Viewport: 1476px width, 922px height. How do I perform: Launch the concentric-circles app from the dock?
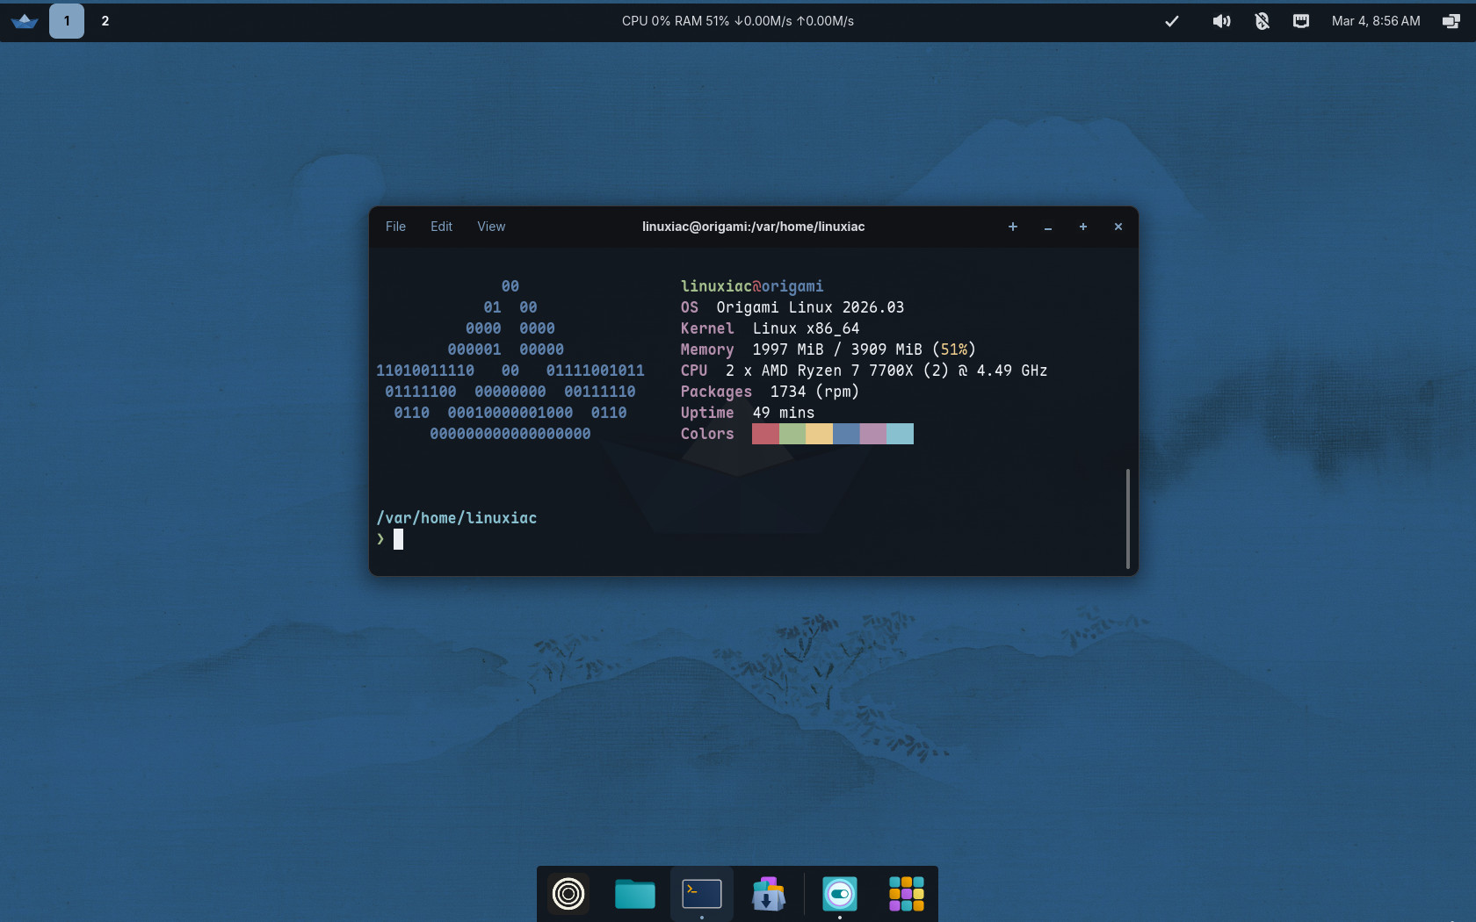click(568, 894)
